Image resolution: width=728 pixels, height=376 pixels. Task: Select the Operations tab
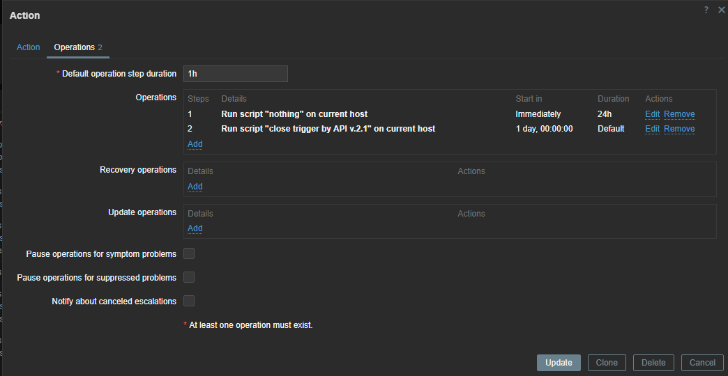75,47
